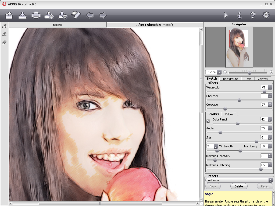Viewport: 275px width, 206px height.
Task: Select the eraser tool in the left toolbar
Action: click(x=4, y=42)
